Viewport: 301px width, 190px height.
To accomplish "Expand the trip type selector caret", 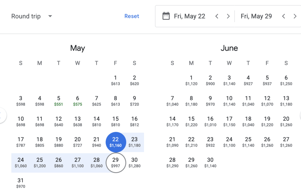I will point(50,16).
